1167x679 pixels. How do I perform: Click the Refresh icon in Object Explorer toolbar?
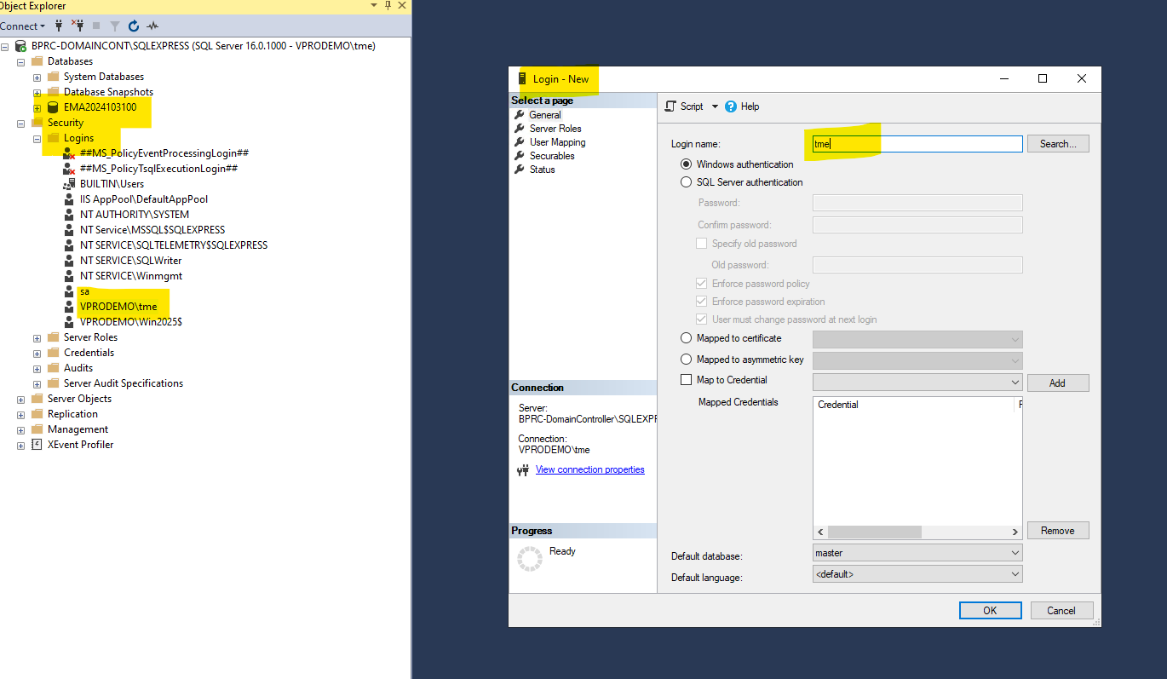tap(134, 26)
